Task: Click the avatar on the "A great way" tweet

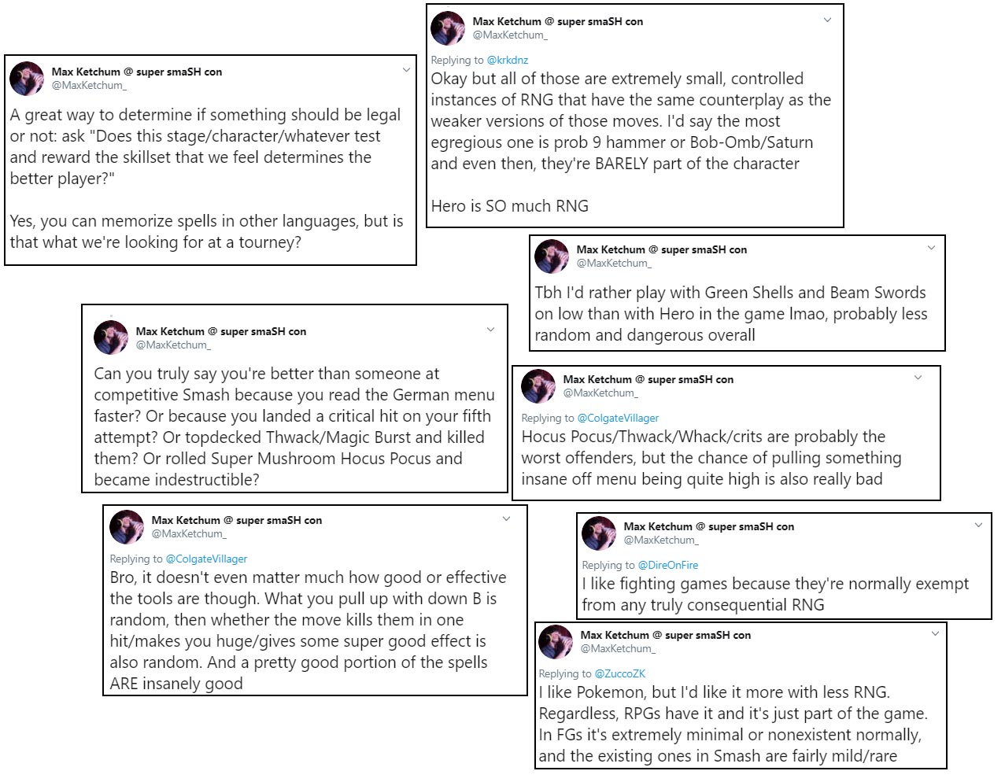Action: click(x=27, y=79)
